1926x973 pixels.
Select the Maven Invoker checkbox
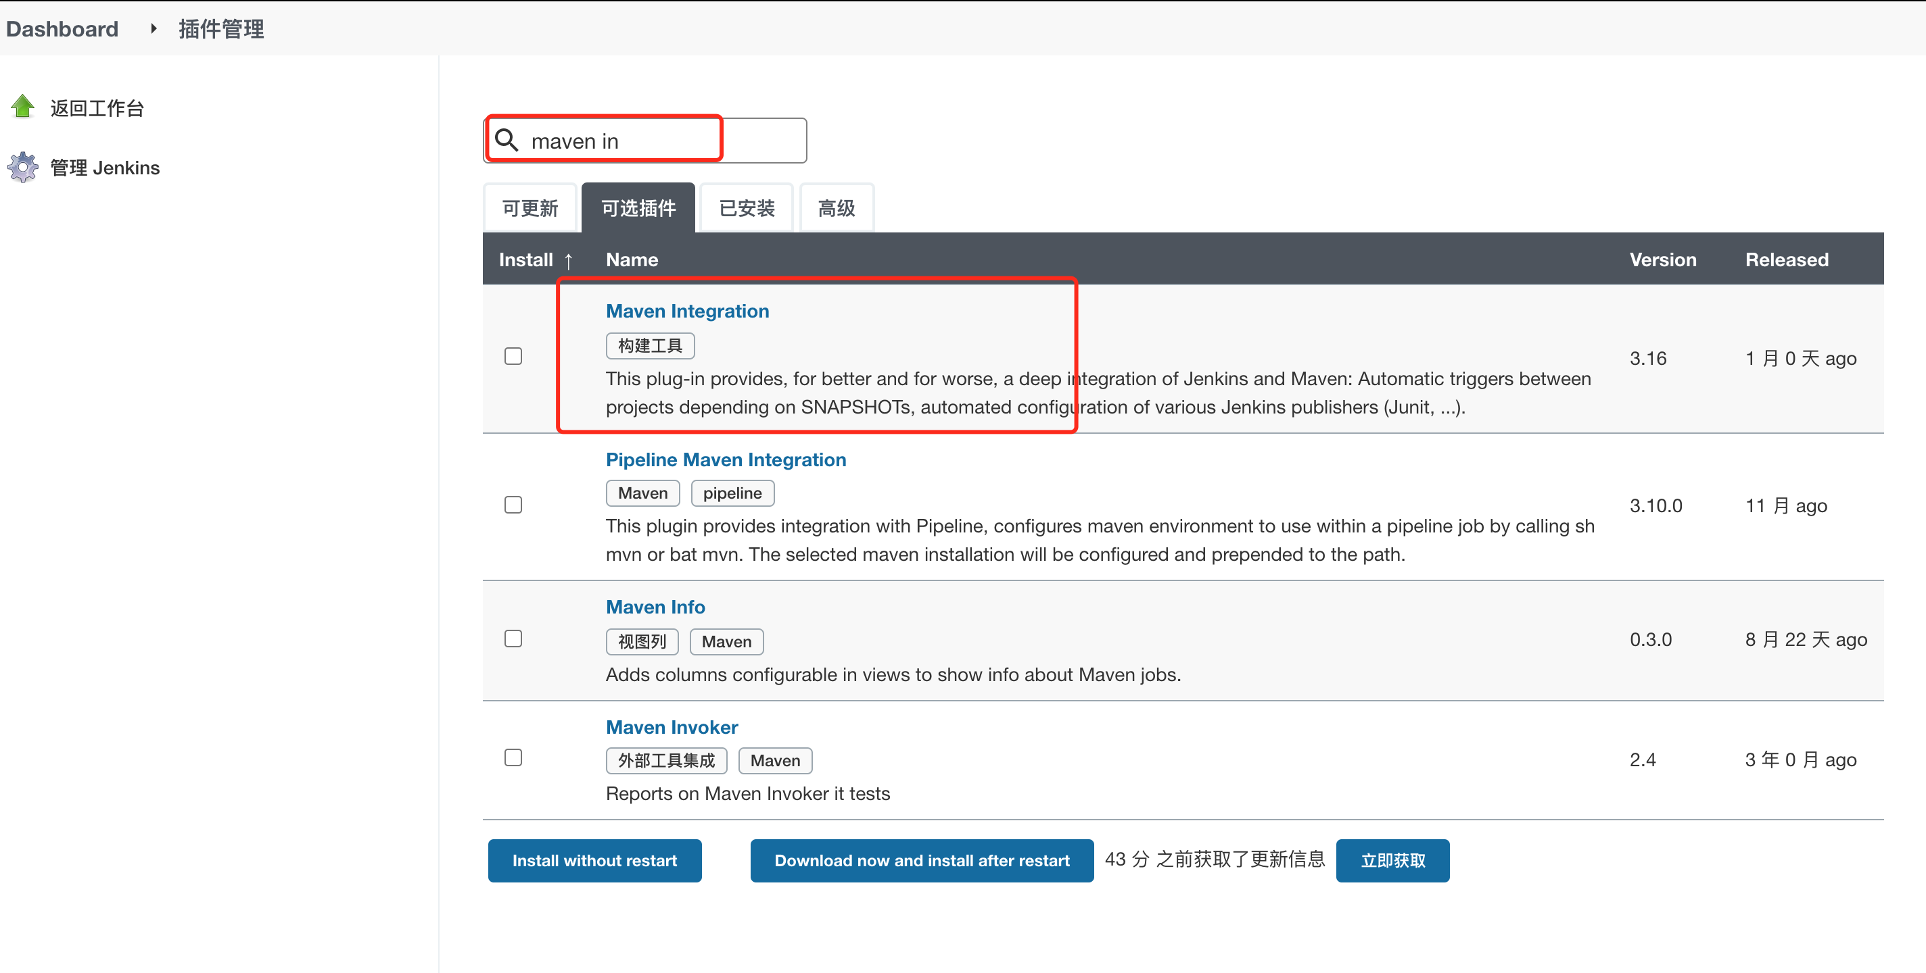point(513,757)
